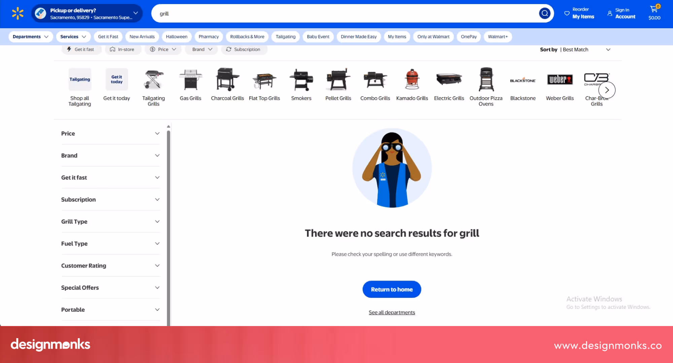
Task: Open the See all departments link
Action: point(392,312)
